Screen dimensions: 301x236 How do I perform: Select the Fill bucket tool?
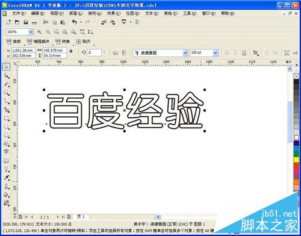[x=7, y=195]
